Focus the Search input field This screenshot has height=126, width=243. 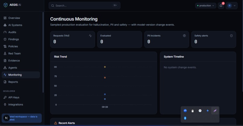(84, 6)
